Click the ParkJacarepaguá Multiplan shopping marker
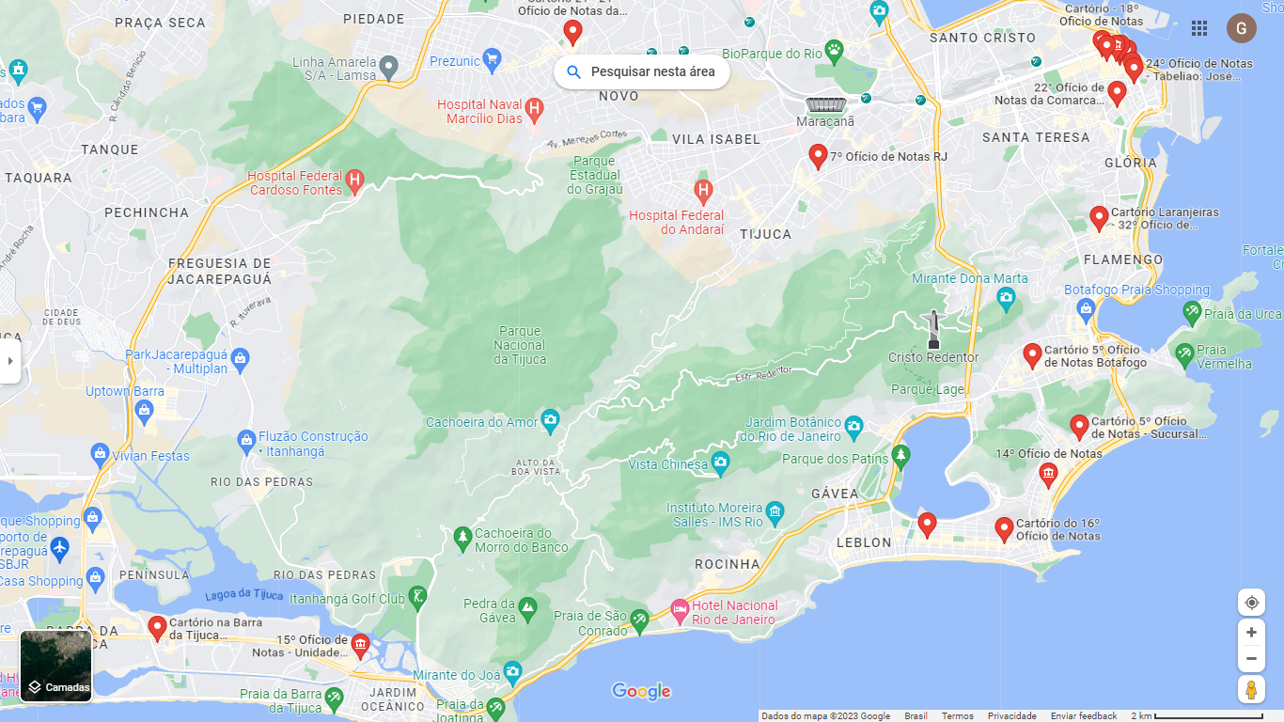 click(x=240, y=358)
